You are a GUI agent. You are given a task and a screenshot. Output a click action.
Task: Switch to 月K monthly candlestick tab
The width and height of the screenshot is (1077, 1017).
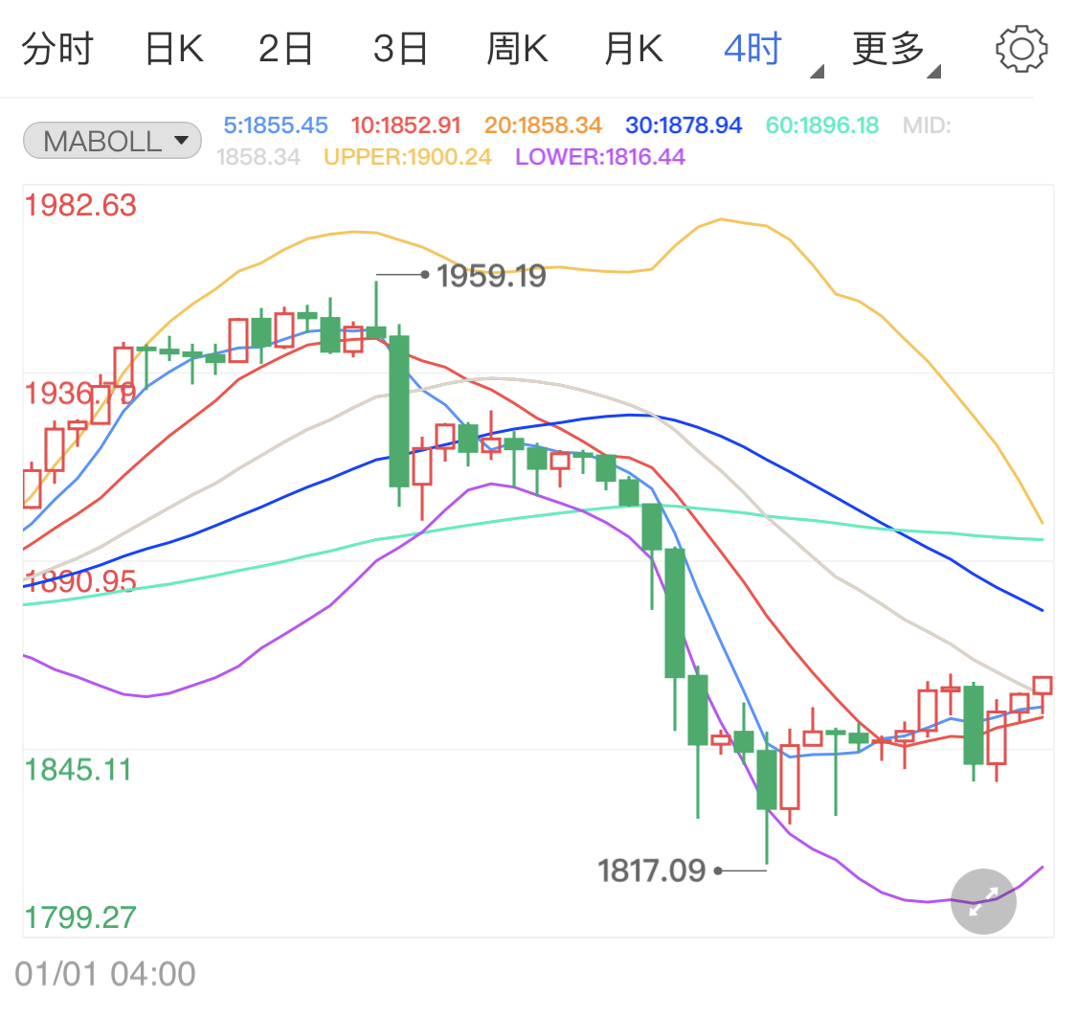tap(634, 49)
